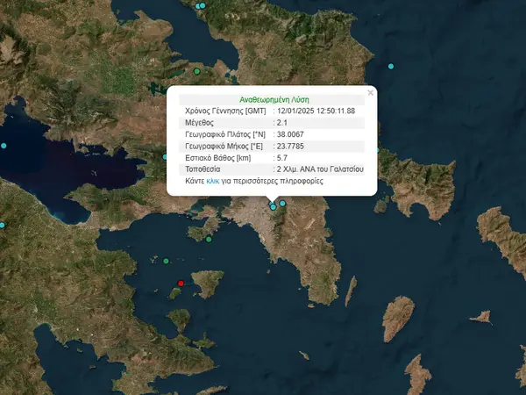The width and height of the screenshot is (526, 395).
Task: Click the red earthquake marker near Aegina
Action: tap(181, 283)
